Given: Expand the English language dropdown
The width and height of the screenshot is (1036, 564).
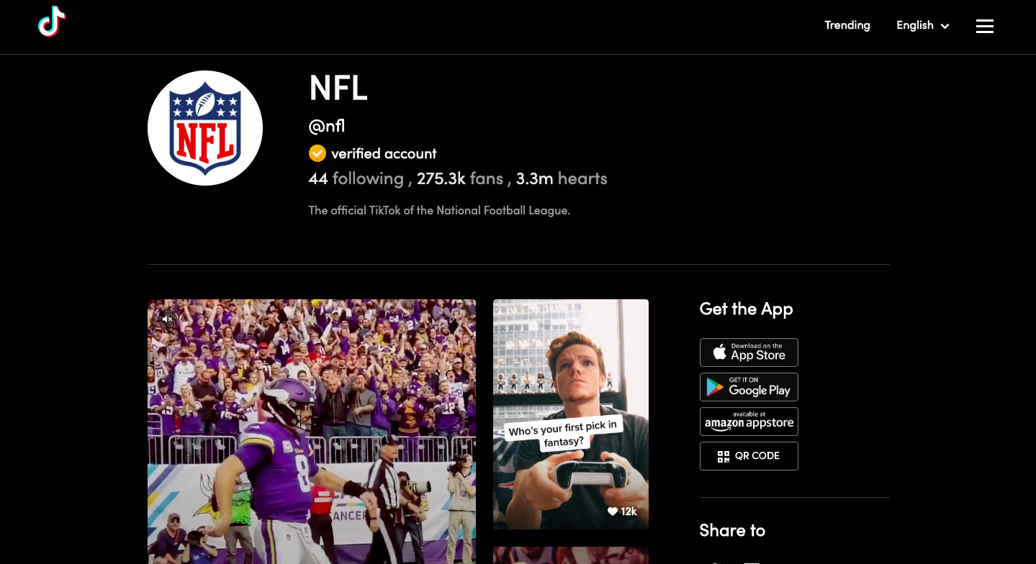Looking at the screenshot, I should pos(923,26).
